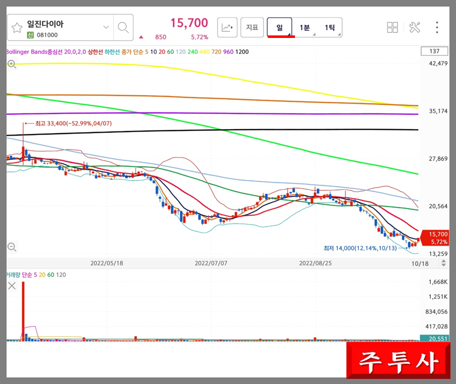Select the 1틱 tick chart tab
Viewport: 456px width, 384px height.
pyautogui.click(x=329, y=28)
